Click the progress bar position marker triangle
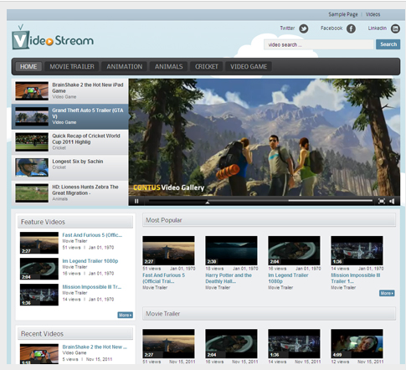Image resolution: width=406 pixels, height=370 pixels. [x=208, y=203]
